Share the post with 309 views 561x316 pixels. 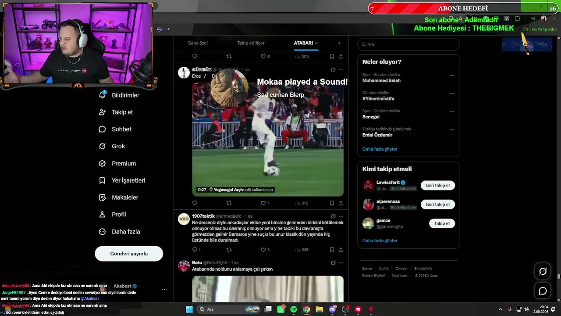tap(341, 56)
